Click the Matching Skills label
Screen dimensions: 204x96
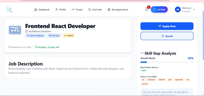click(x=149, y=68)
